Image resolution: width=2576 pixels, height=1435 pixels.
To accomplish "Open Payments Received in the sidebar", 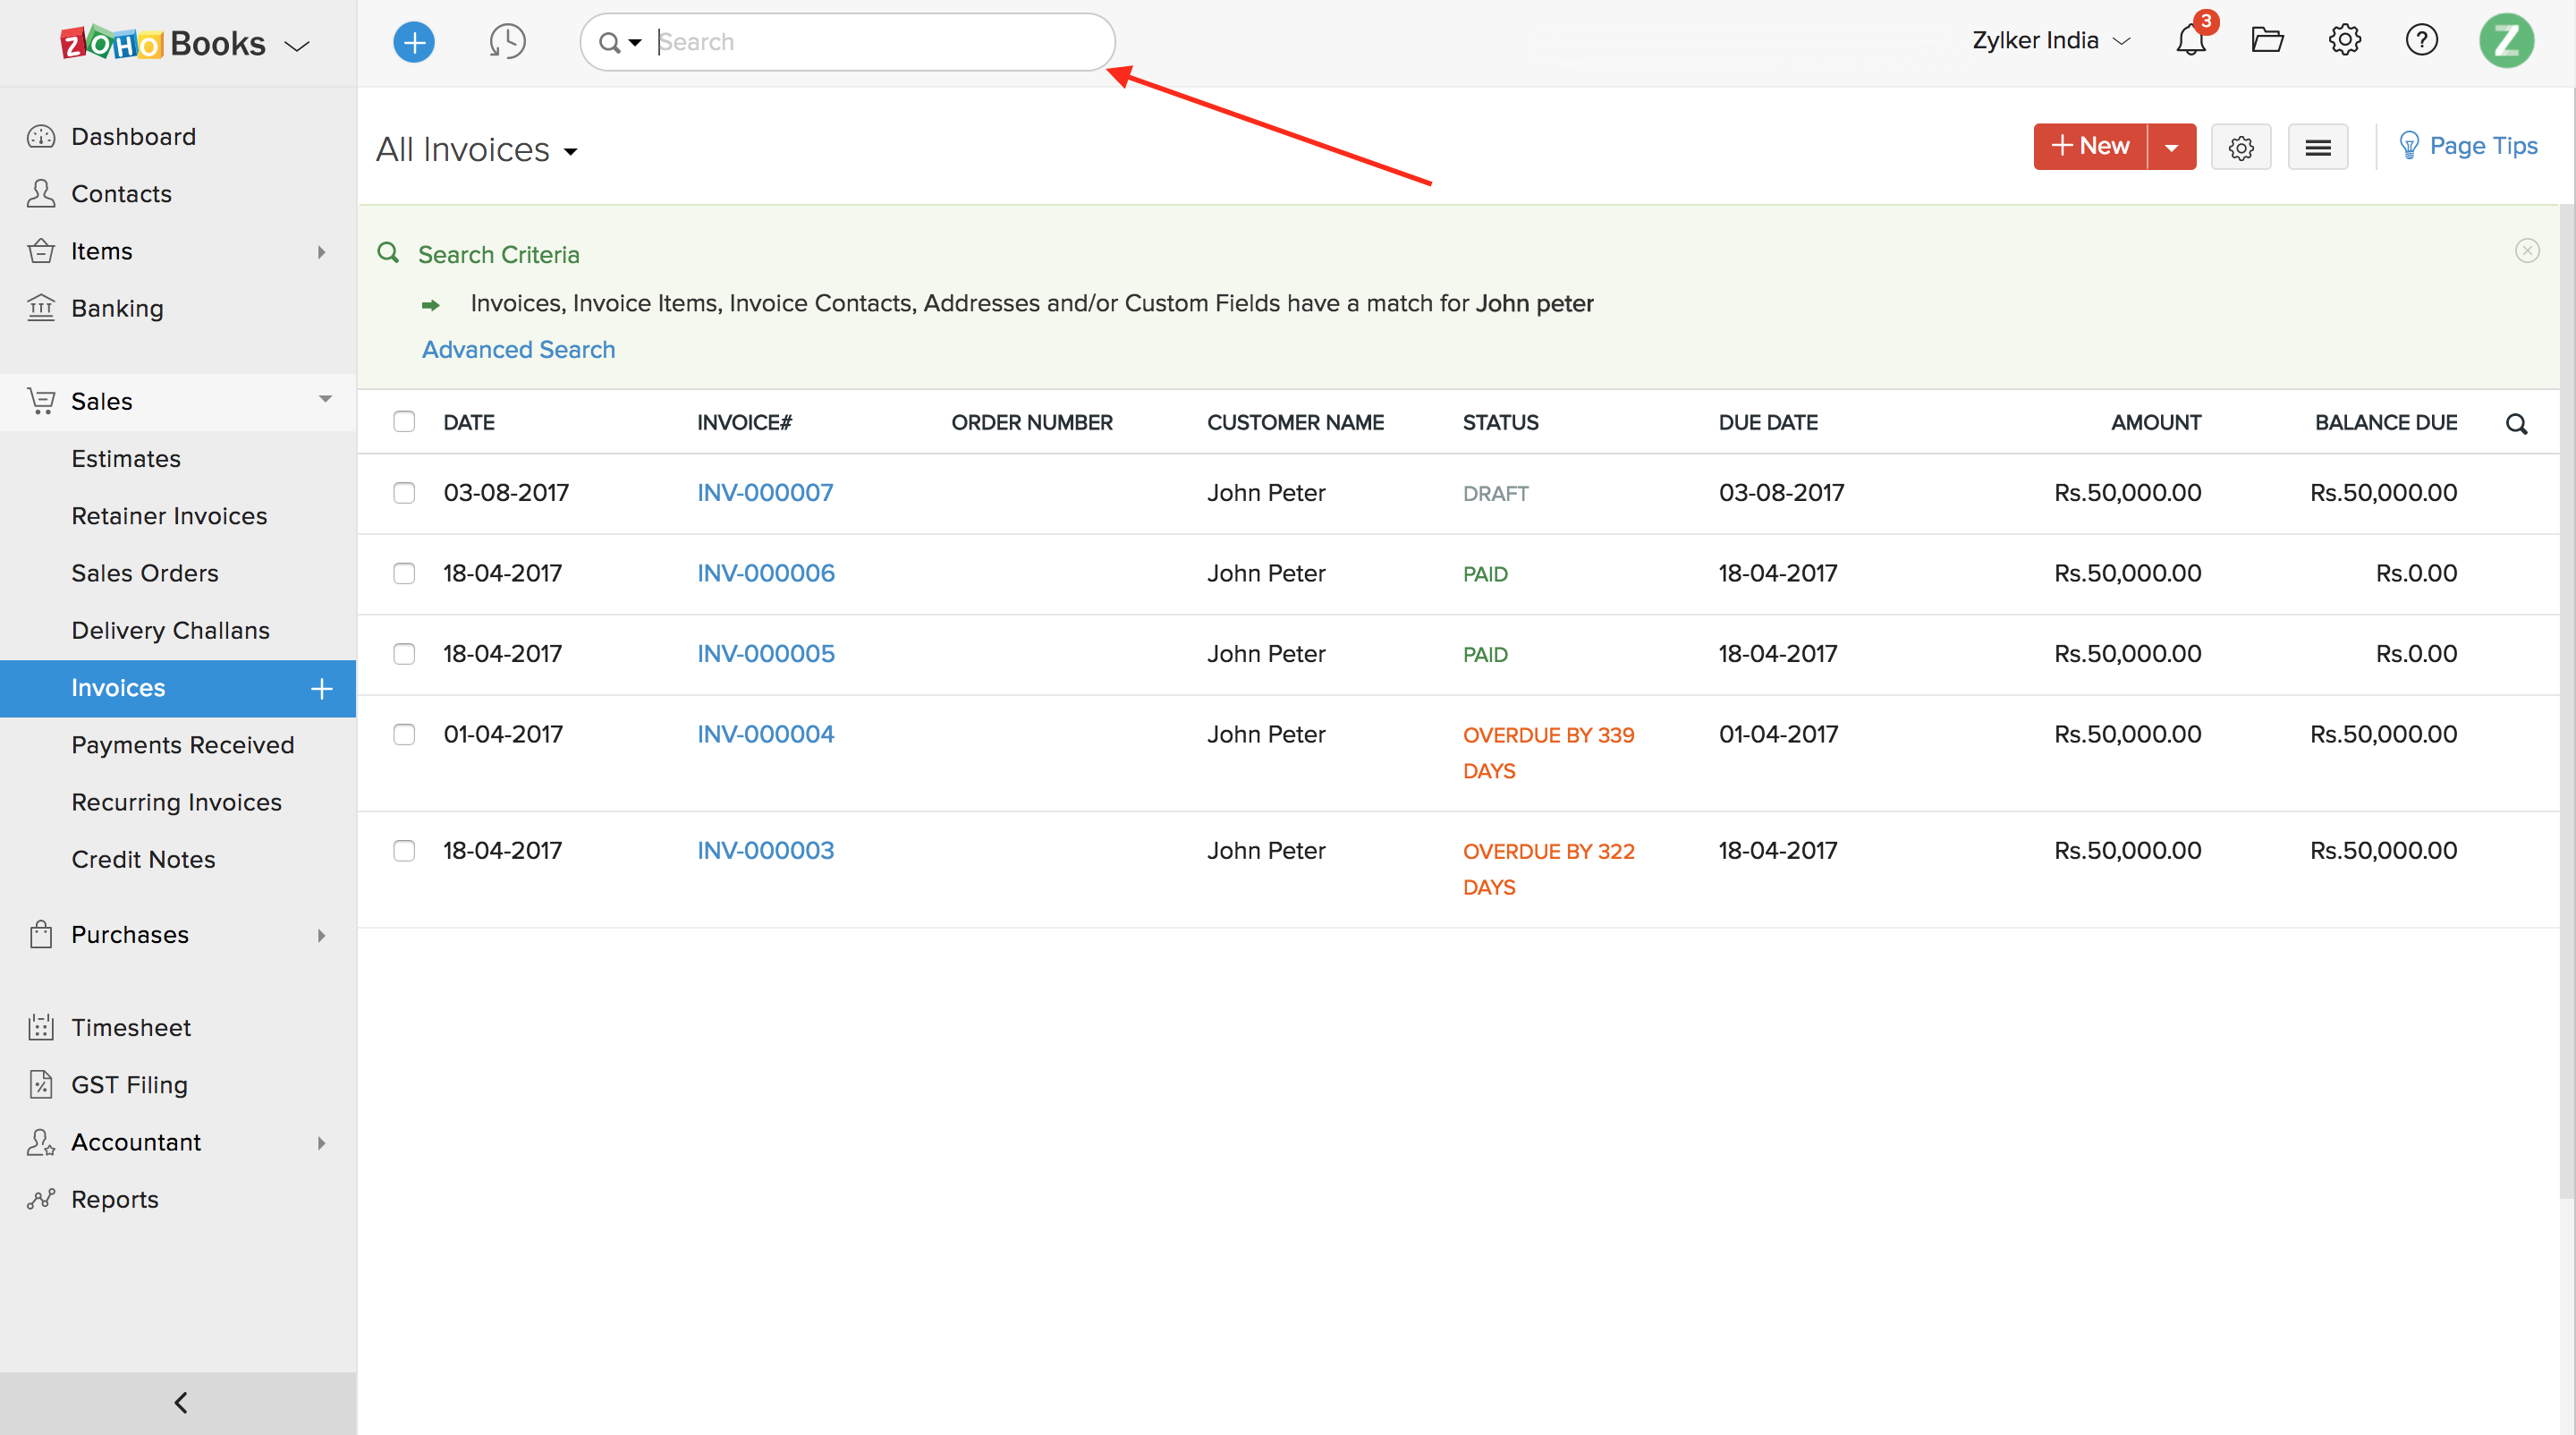I will [x=182, y=745].
